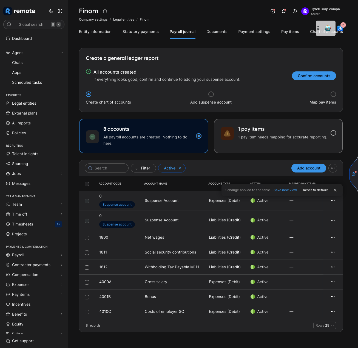Switch to the Statutory payments tab
The image size is (358, 348).
coord(141,32)
